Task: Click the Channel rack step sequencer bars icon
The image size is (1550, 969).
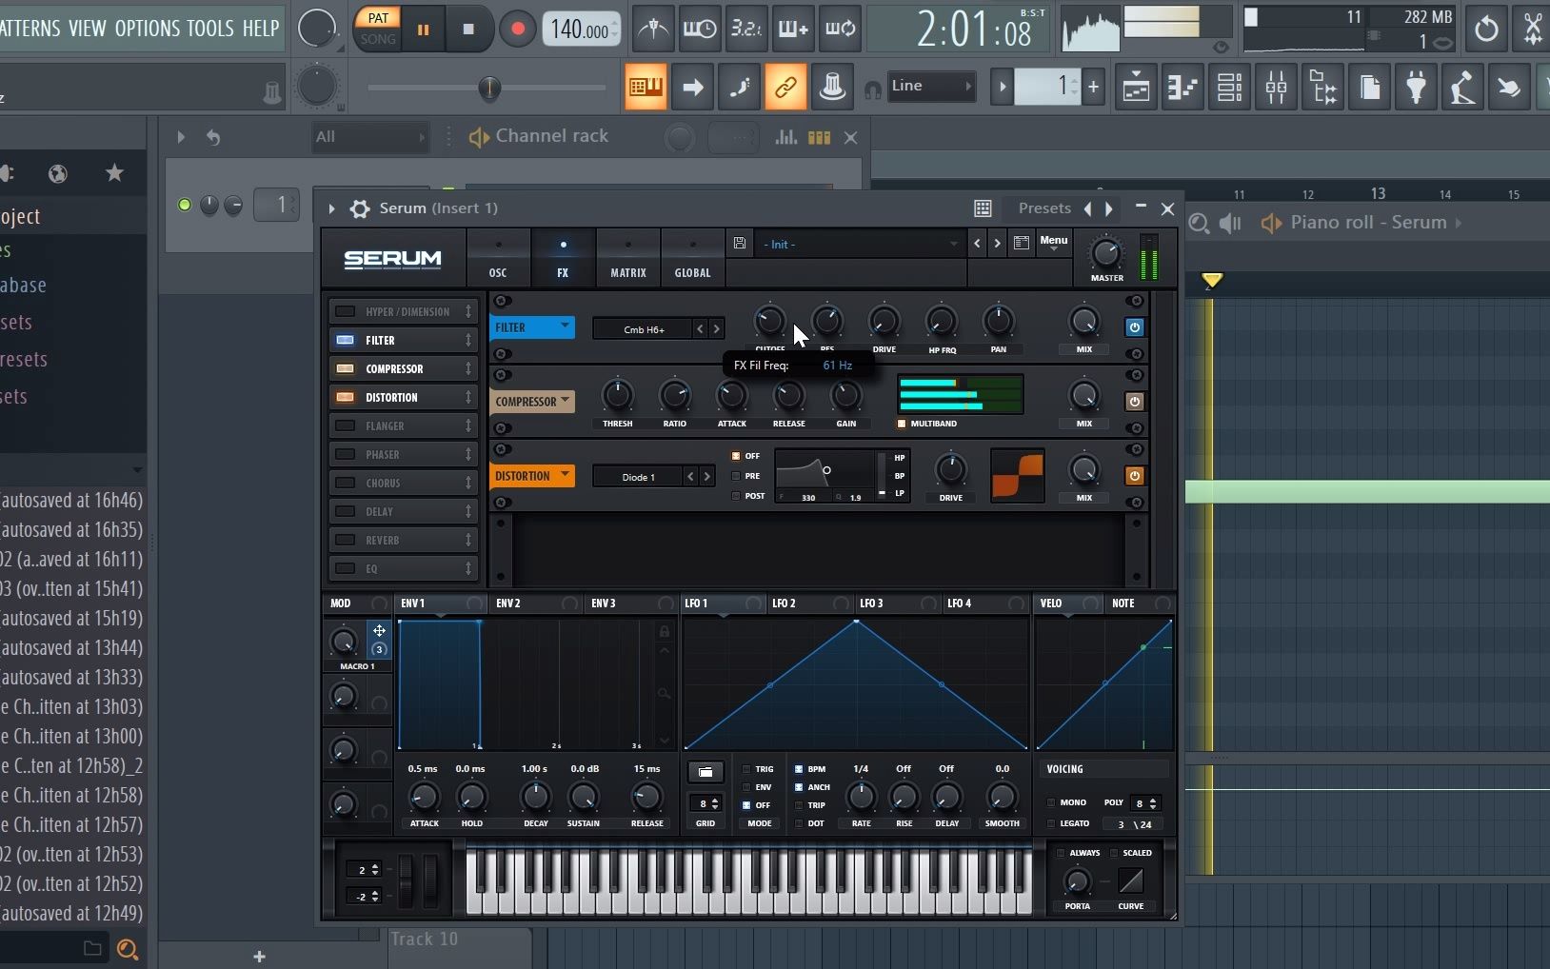Action: [819, 137]
